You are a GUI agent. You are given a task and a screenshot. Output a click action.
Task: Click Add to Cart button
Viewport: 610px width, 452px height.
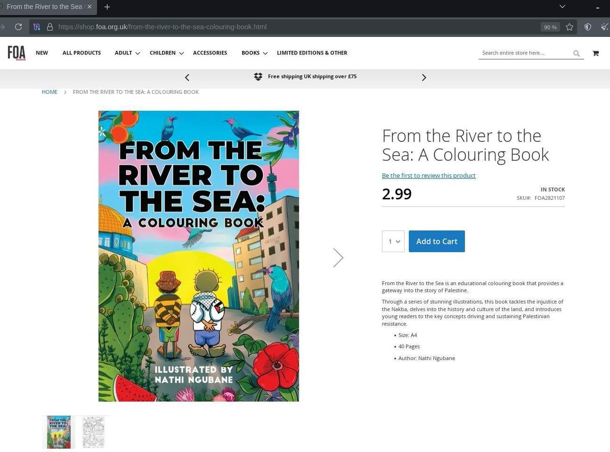pyautogui.click(x=437, y=242)
